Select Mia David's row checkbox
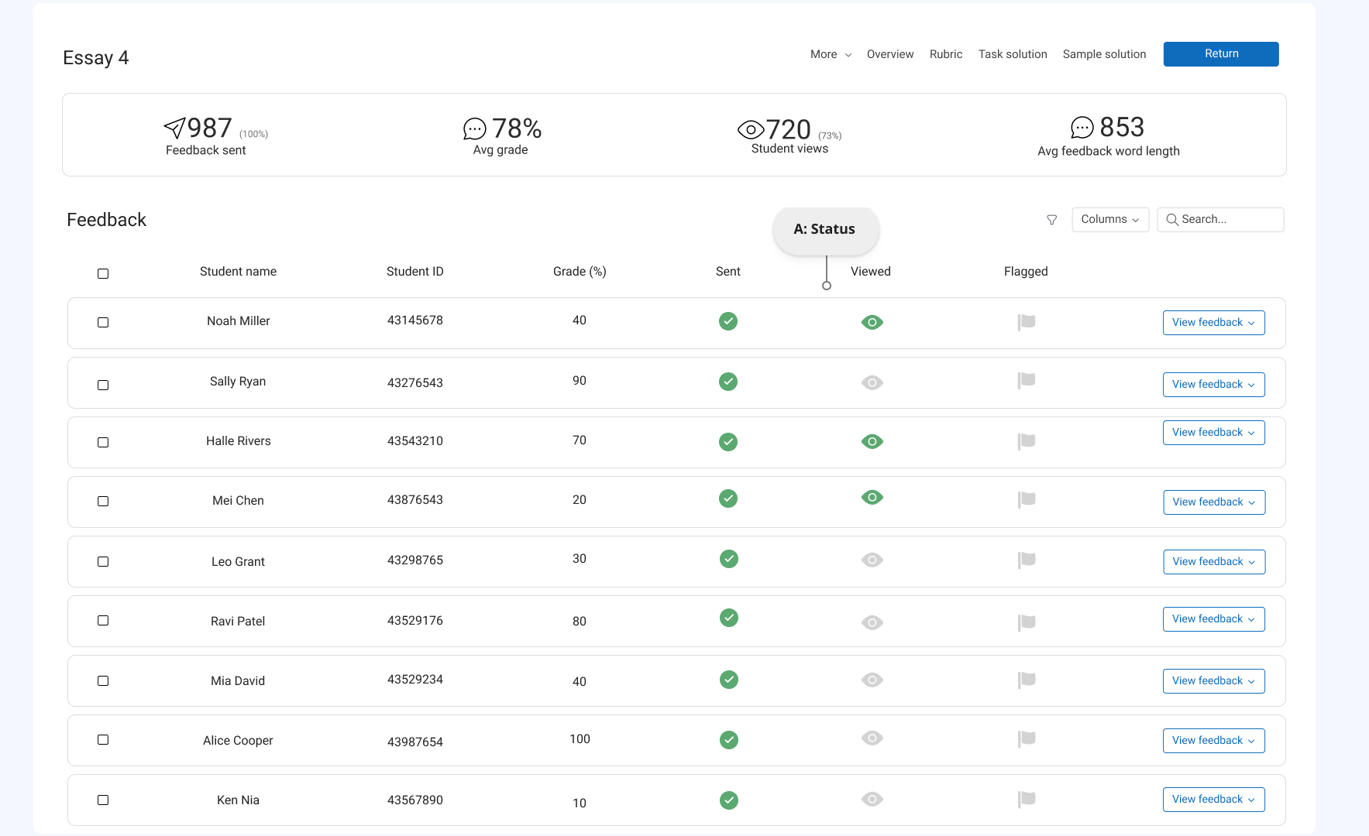1369x836 pixels. click(x=103, y=680)
